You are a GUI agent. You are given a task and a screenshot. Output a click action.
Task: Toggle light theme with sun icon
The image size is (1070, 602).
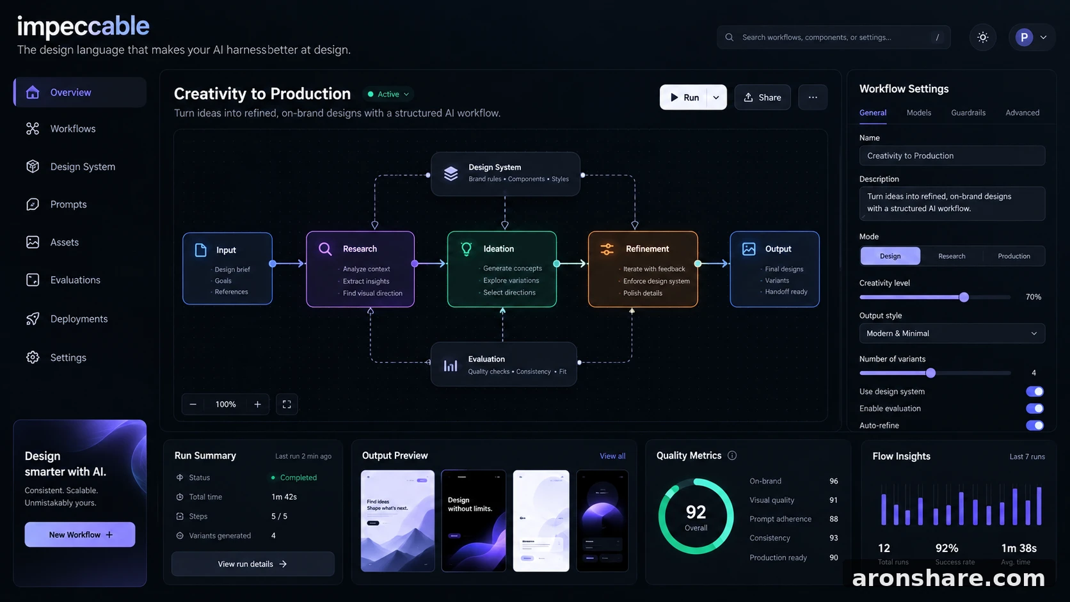coord(983,37)
